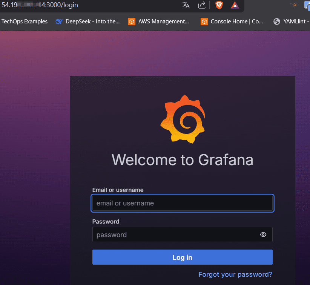
Task: Click the AWS Management orange cube favicon
Action: (132, 21)
